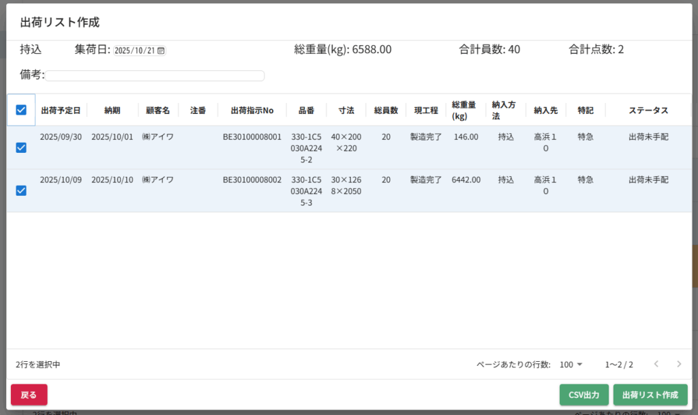698x415 pixels.
Task: Click the CSV出力 export button
Action: [583, 395]
